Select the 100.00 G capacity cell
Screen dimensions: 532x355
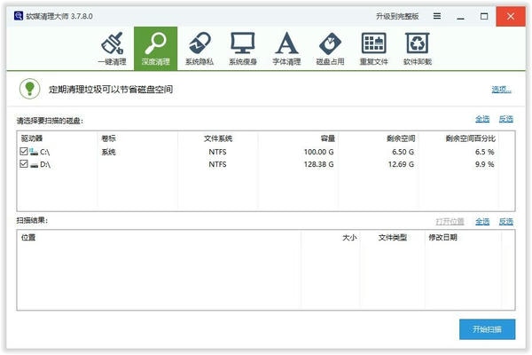[x=318, y=152]
